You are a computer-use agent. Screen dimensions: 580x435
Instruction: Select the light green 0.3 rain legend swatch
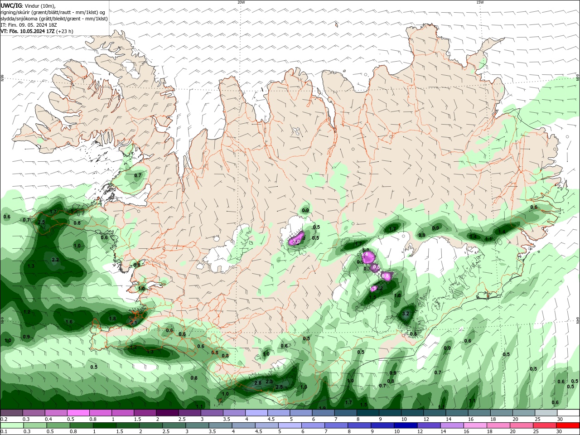pyautogui.click(x=35, y=425)
